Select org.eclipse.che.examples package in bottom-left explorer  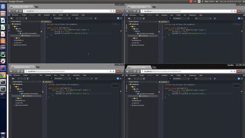[29, 94]
